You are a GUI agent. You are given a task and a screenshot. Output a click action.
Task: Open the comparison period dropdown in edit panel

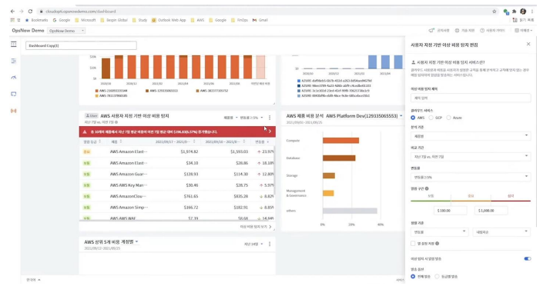click(471, 156)
